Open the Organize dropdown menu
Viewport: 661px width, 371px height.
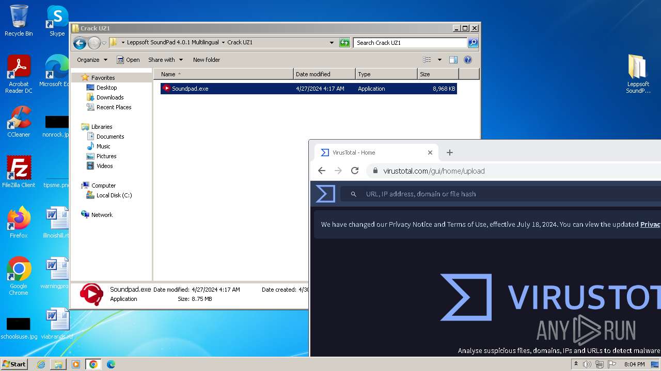pos(92,60)
